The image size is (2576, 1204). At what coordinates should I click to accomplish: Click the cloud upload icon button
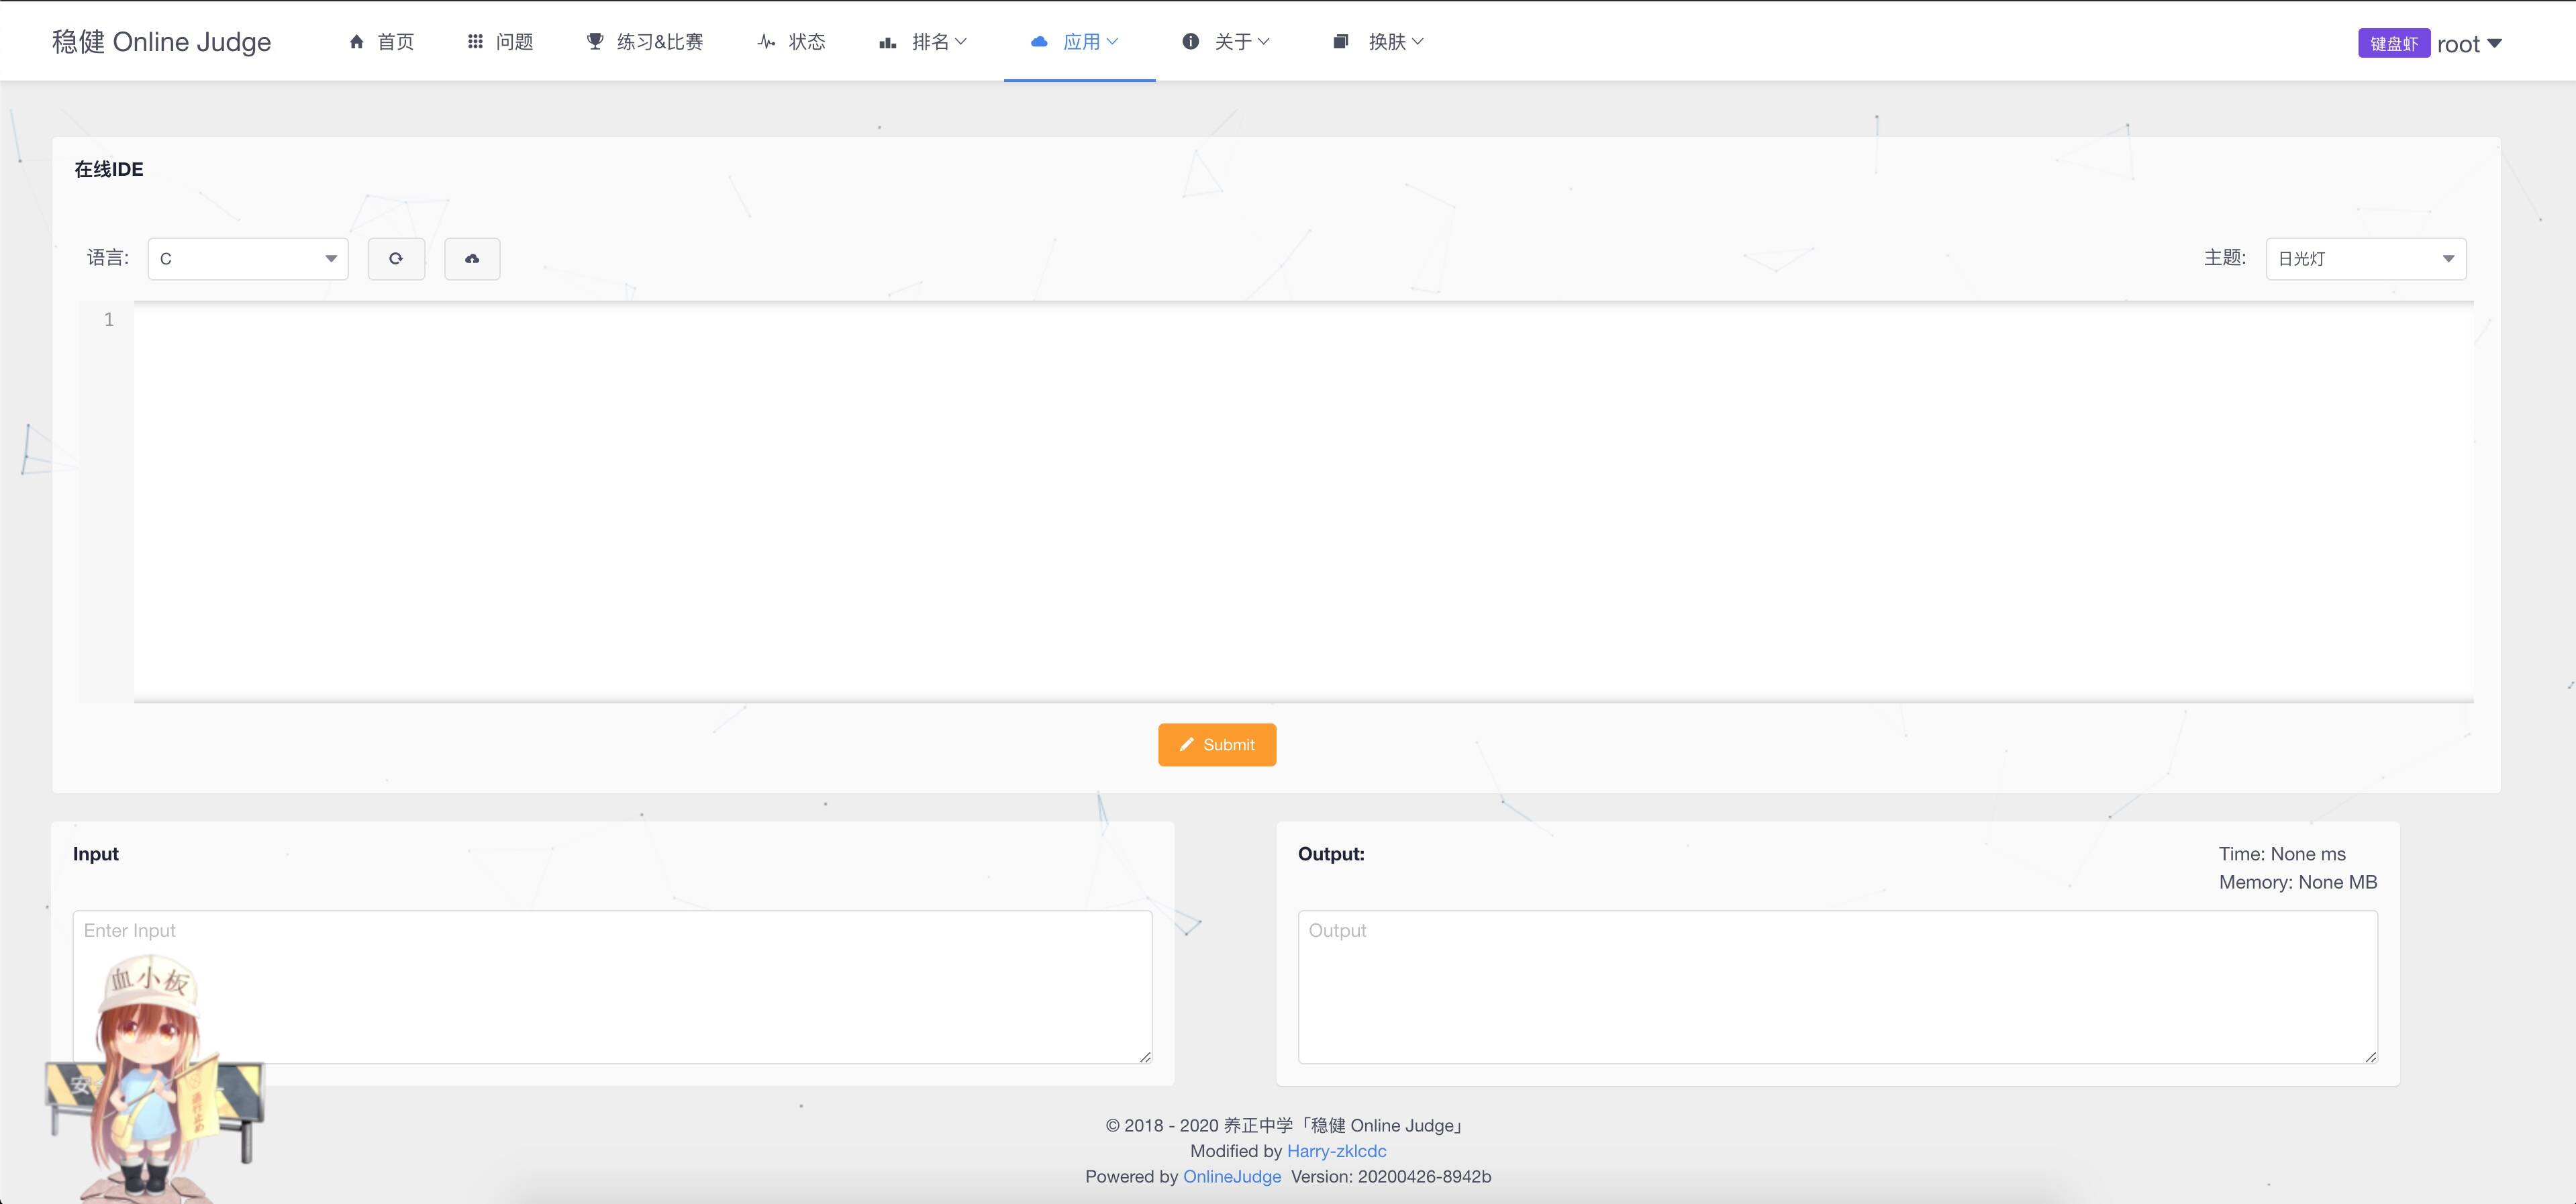472,259
